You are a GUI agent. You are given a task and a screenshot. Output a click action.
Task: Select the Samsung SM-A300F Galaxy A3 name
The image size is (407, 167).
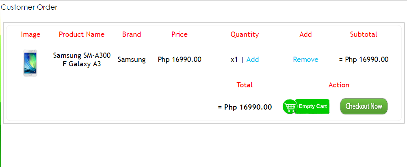click(x=82, y=60)
